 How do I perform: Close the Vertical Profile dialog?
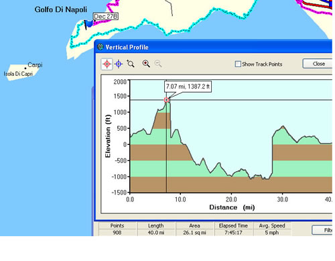[x=318, y=64]
